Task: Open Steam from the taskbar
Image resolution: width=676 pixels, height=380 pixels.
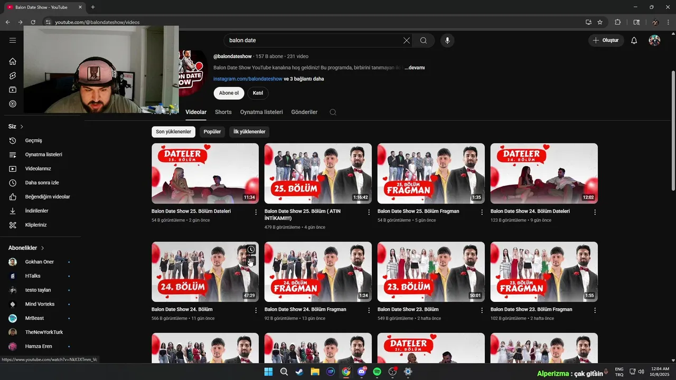Action: point(299,372)
